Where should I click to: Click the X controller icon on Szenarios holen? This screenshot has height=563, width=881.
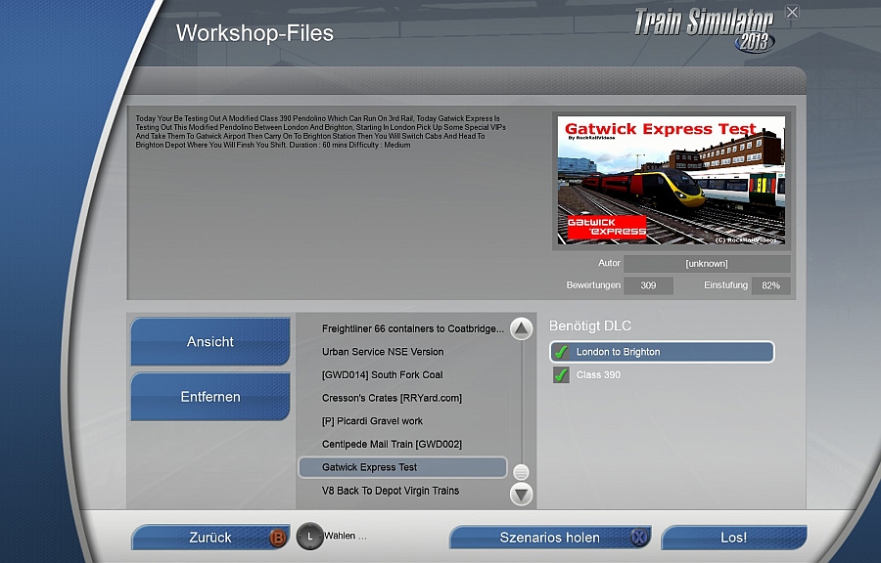point(639,538)
